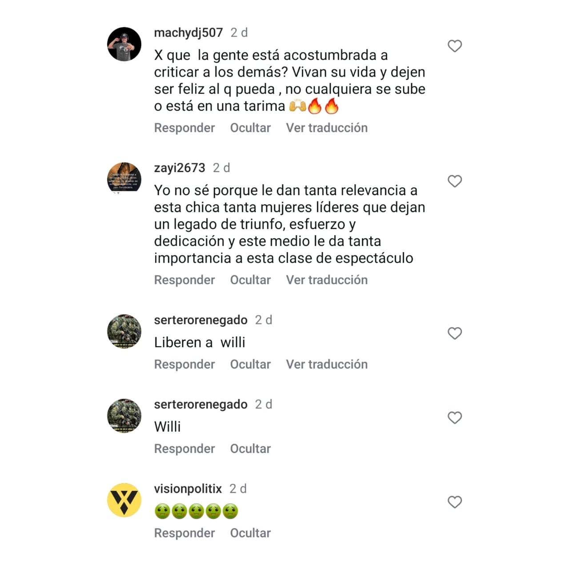Hide zayi2673's comment
This screenshot has width=569, height=569.
point(250,280)
